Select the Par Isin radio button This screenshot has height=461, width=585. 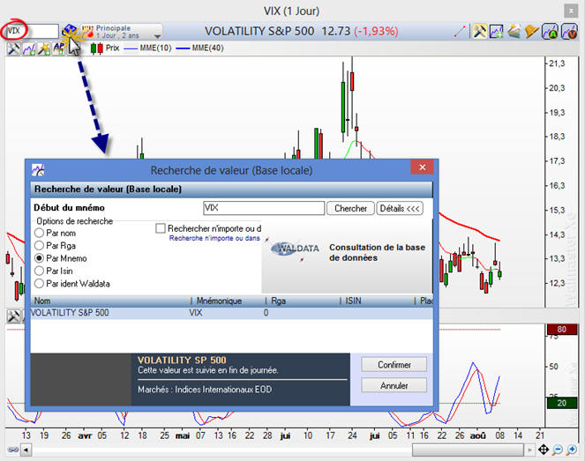(x=39, y=271)
